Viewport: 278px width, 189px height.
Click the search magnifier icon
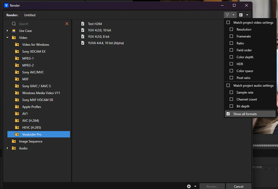[x=14, y=24]
